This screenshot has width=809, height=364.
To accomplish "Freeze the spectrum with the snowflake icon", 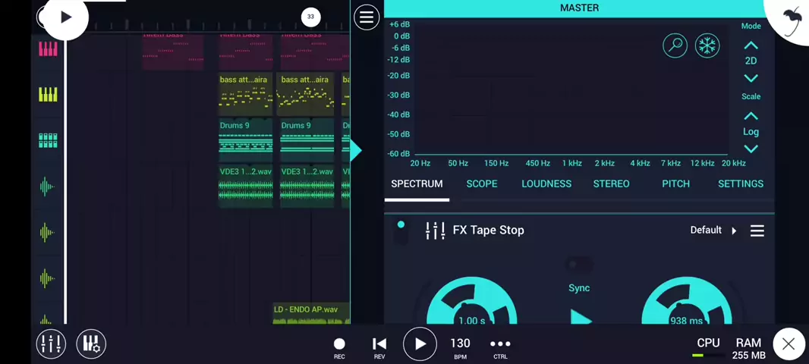I will pos(707,45).
